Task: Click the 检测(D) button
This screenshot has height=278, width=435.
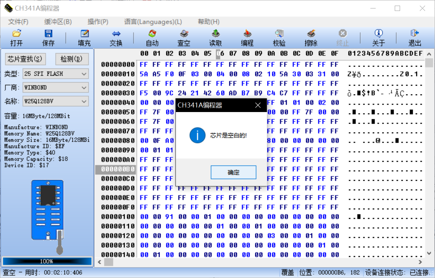Action: coord(72,59)
